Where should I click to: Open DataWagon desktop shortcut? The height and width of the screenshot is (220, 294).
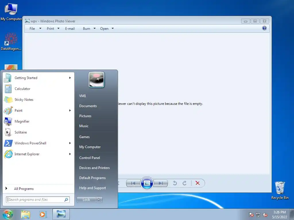click(x=11, y=42)
